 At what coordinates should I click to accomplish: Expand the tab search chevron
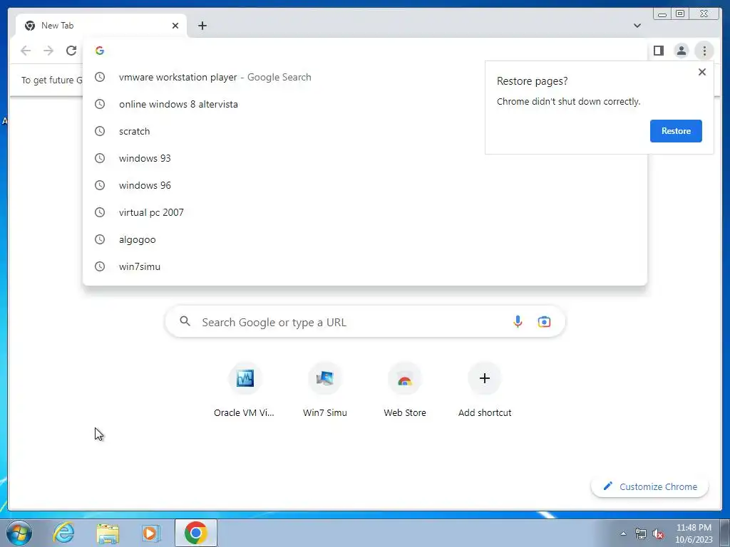pyautogui.click(x=637, y=26)
